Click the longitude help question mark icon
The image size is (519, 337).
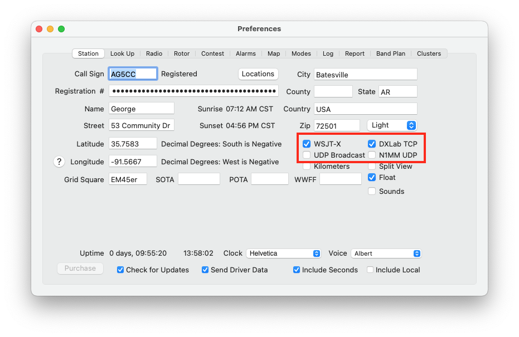59,162
